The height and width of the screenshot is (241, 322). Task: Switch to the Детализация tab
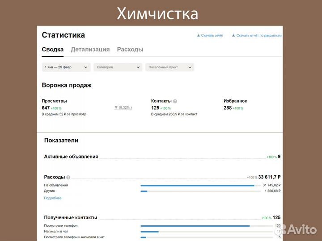90,50
